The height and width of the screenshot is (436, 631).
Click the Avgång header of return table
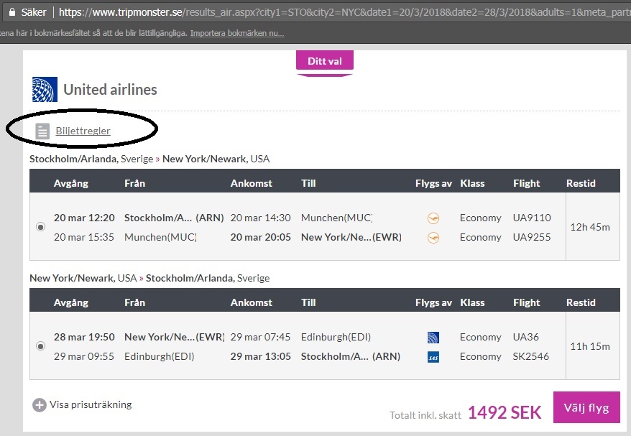(70, 302)
